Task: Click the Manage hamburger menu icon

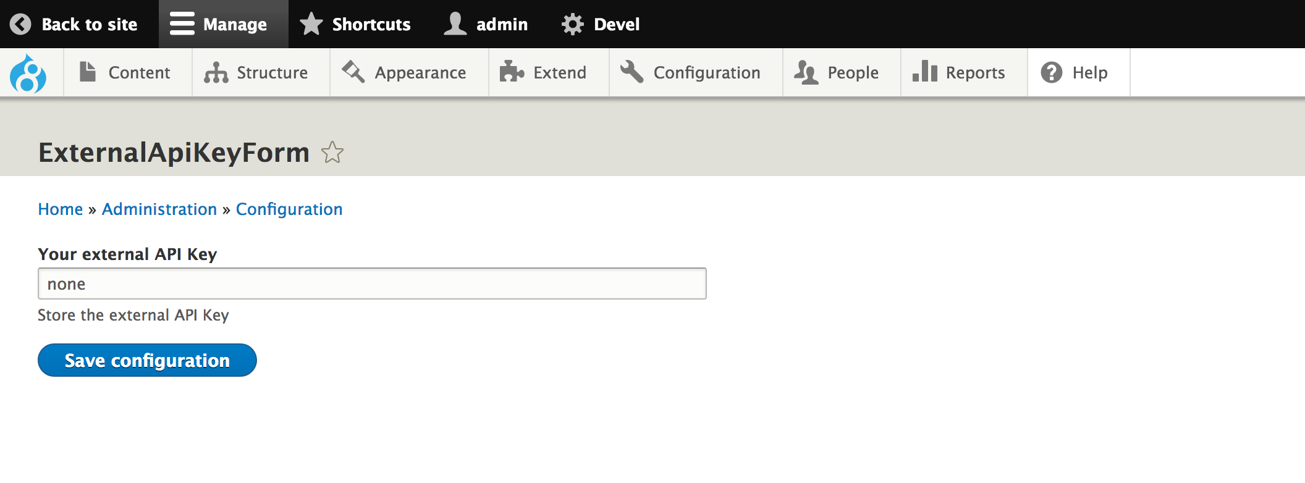Action: click(x=182, y=23)
